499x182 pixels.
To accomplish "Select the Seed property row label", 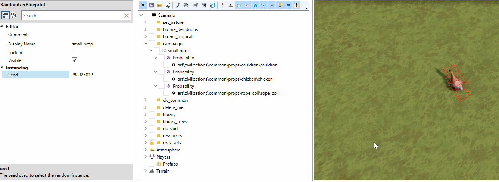I will point(35,75).
